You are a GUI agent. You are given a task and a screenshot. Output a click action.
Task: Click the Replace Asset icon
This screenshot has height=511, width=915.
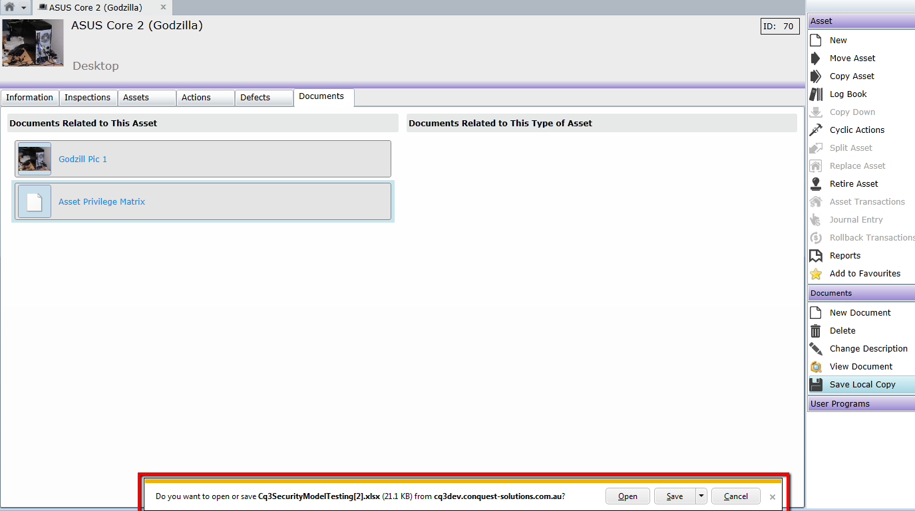click(x=815, y=165)
